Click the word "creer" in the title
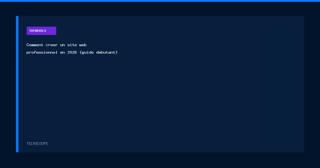 coord(52,45)
